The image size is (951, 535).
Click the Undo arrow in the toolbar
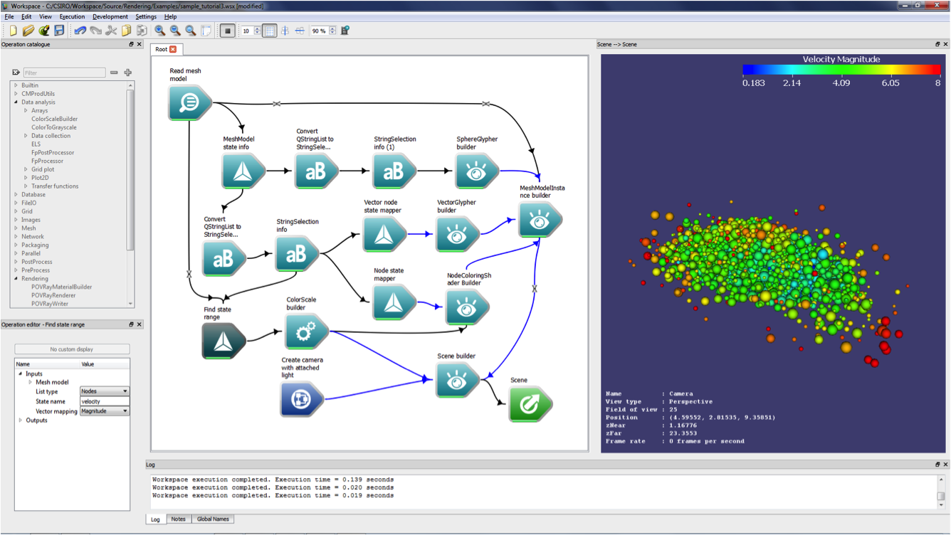click(x=80, y=31)
